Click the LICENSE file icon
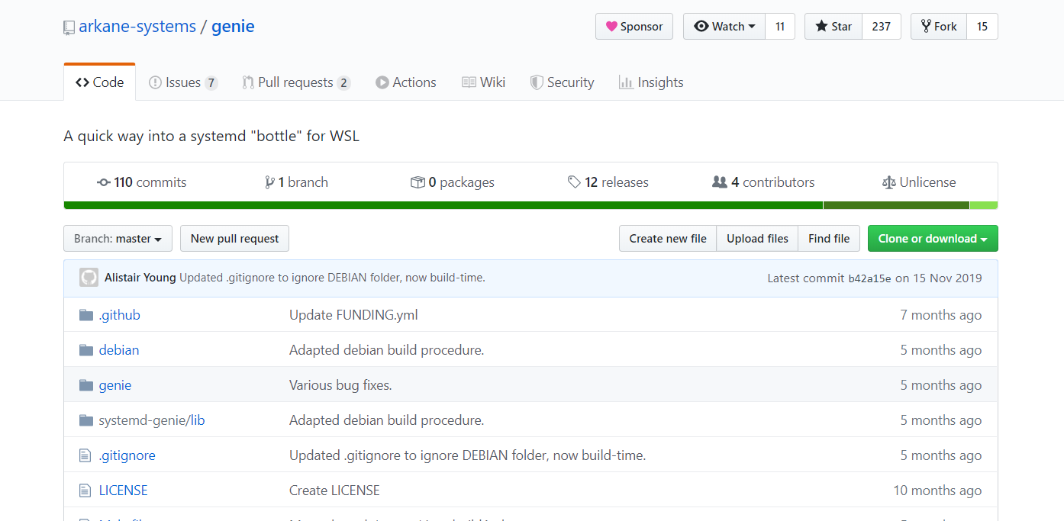The height and width of the screenshot is (521, 1064). (85, 490)
